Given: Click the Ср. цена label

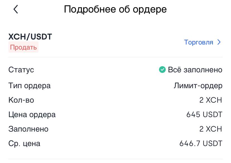Looking at the screenshot, I should click(x=24, y=144).
